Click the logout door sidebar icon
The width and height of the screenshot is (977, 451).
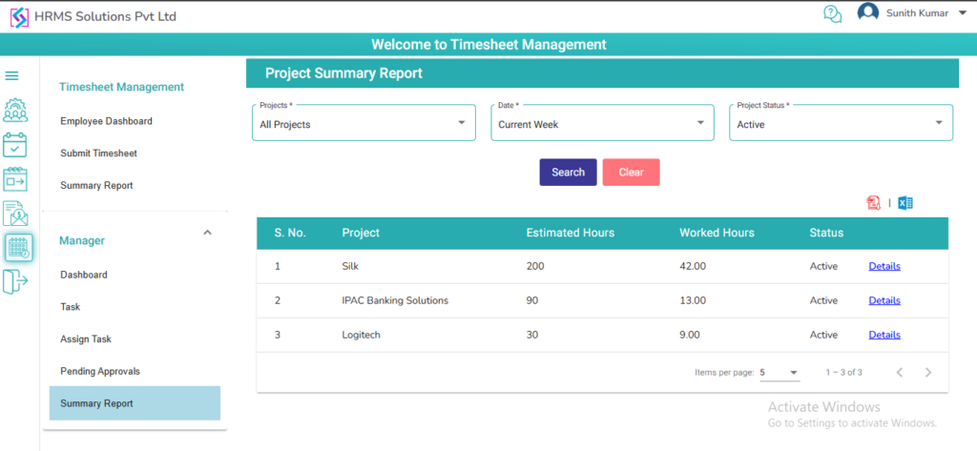(x=15, y=281)
